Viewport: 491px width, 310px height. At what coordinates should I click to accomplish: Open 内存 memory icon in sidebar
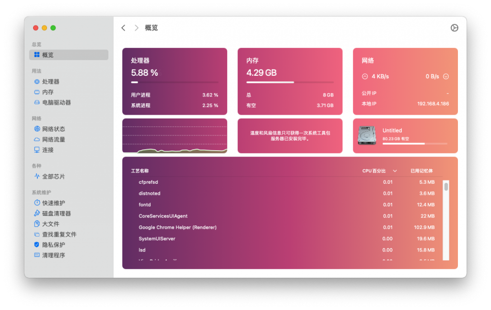(x=36, y=92)
